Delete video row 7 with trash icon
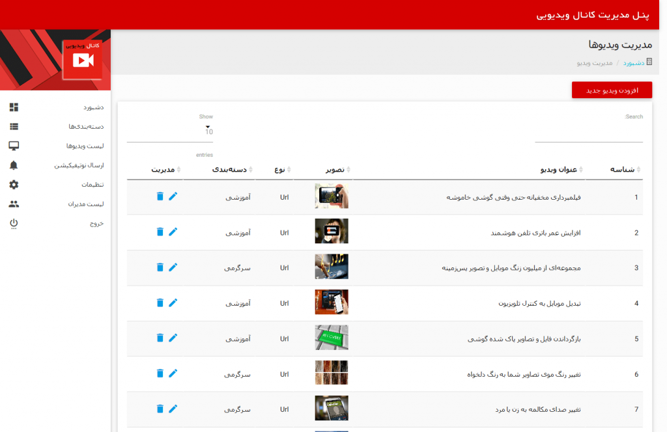667x432 pixels. click(x=160, y=409)
